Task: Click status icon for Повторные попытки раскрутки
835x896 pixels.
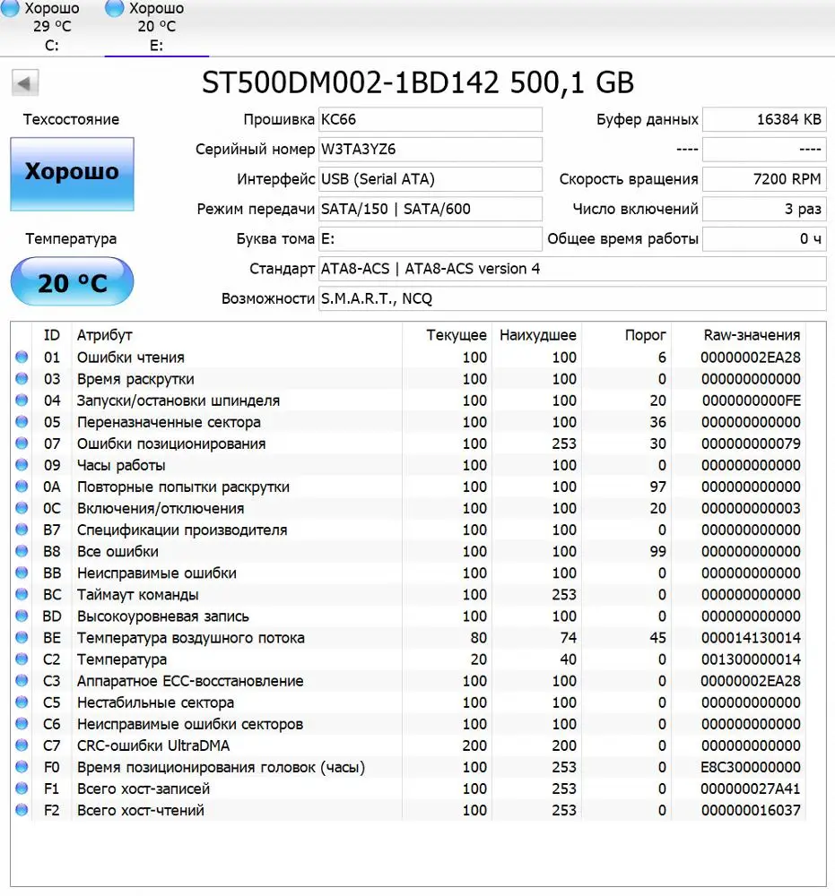Action: click(22, 487)
